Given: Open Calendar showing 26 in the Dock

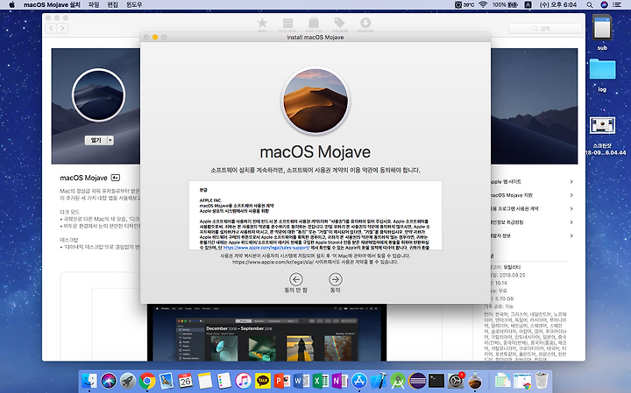Looking at the screenshot, I should [x=186, y=381].
